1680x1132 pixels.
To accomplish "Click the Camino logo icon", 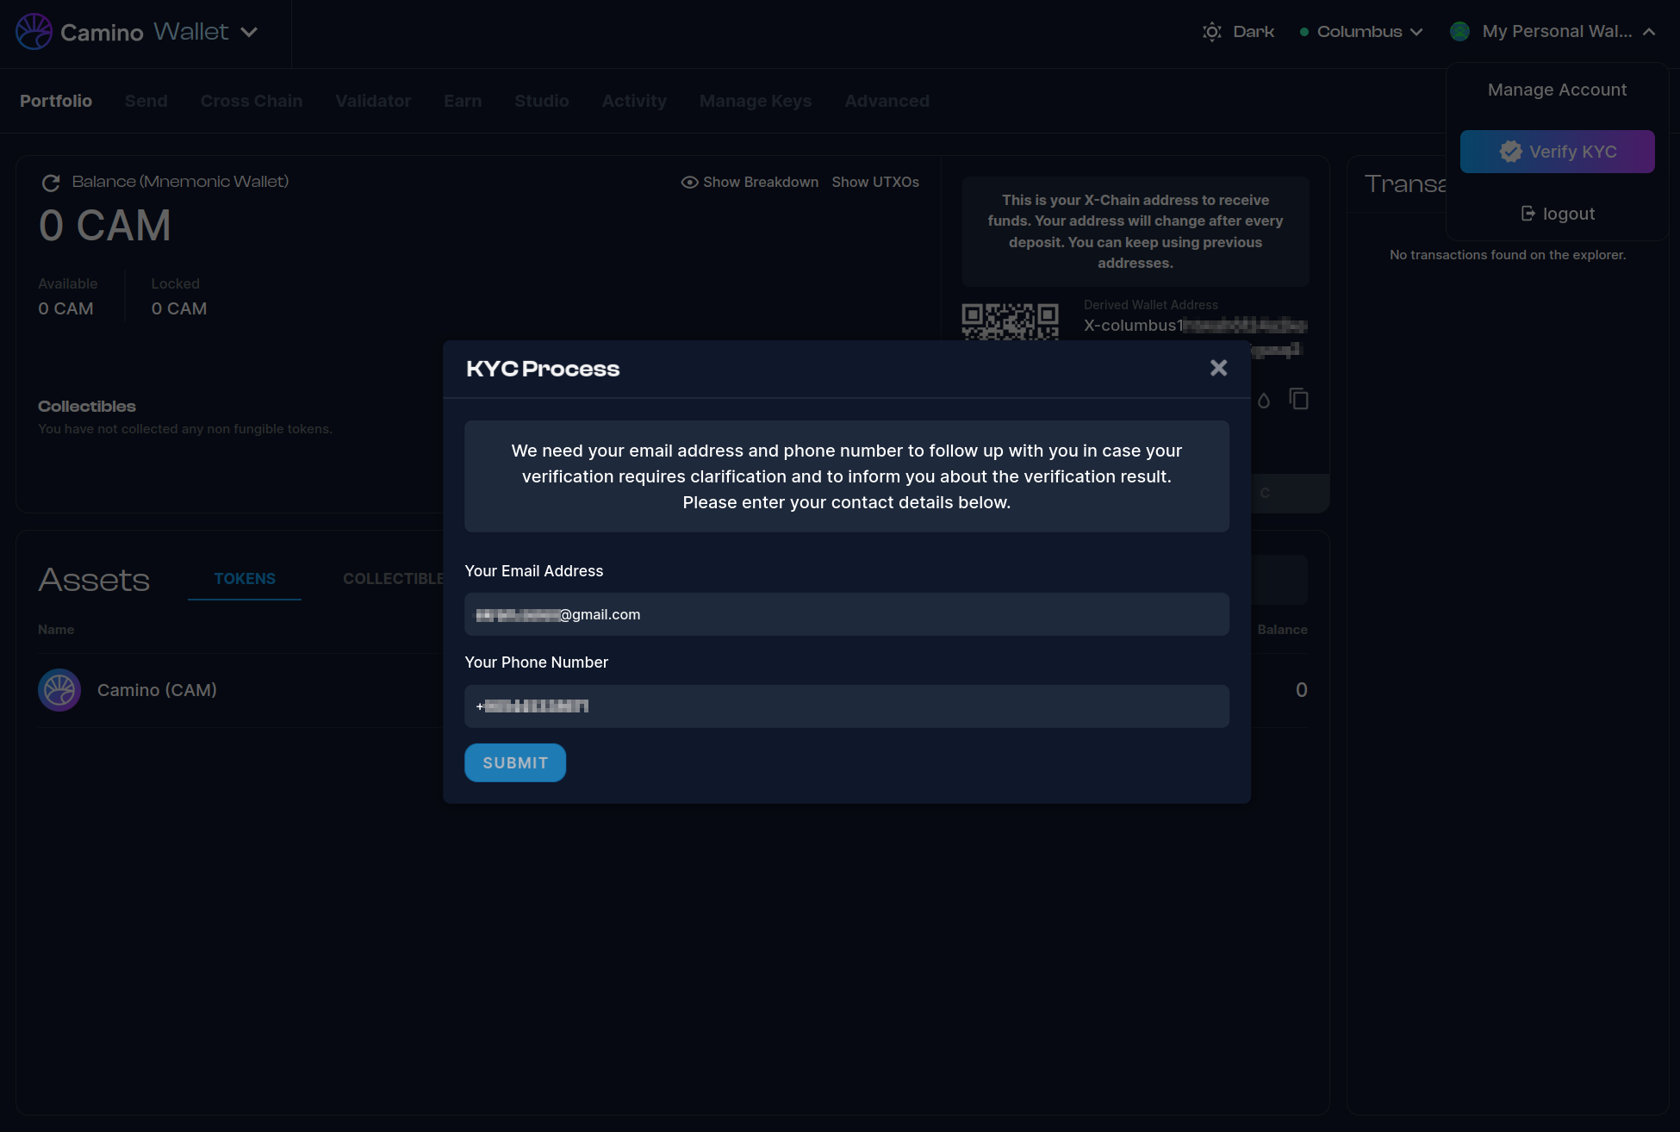I will (x=34, y=32).
